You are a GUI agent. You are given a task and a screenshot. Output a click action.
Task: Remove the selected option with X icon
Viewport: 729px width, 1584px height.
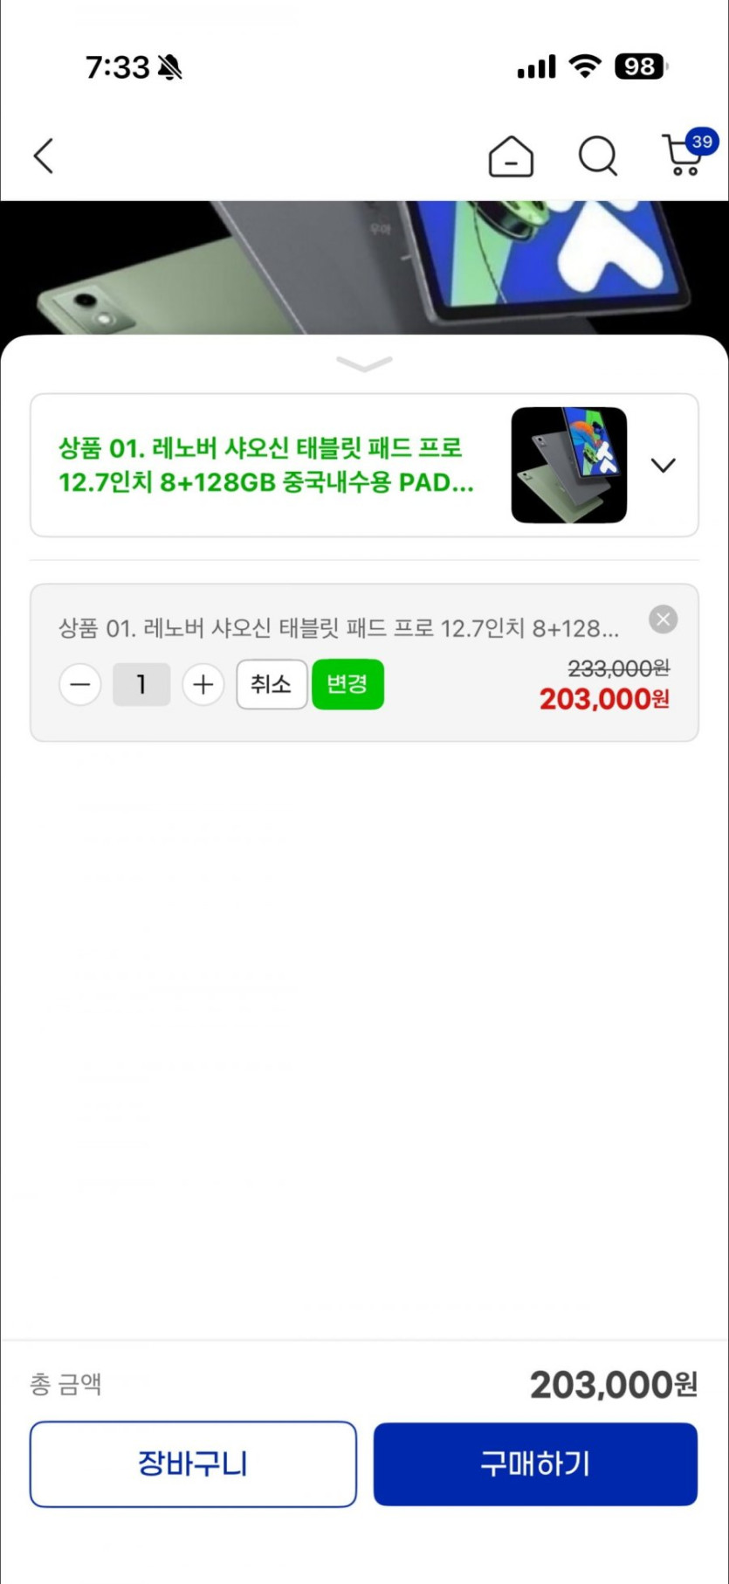(x=664, y=619)
